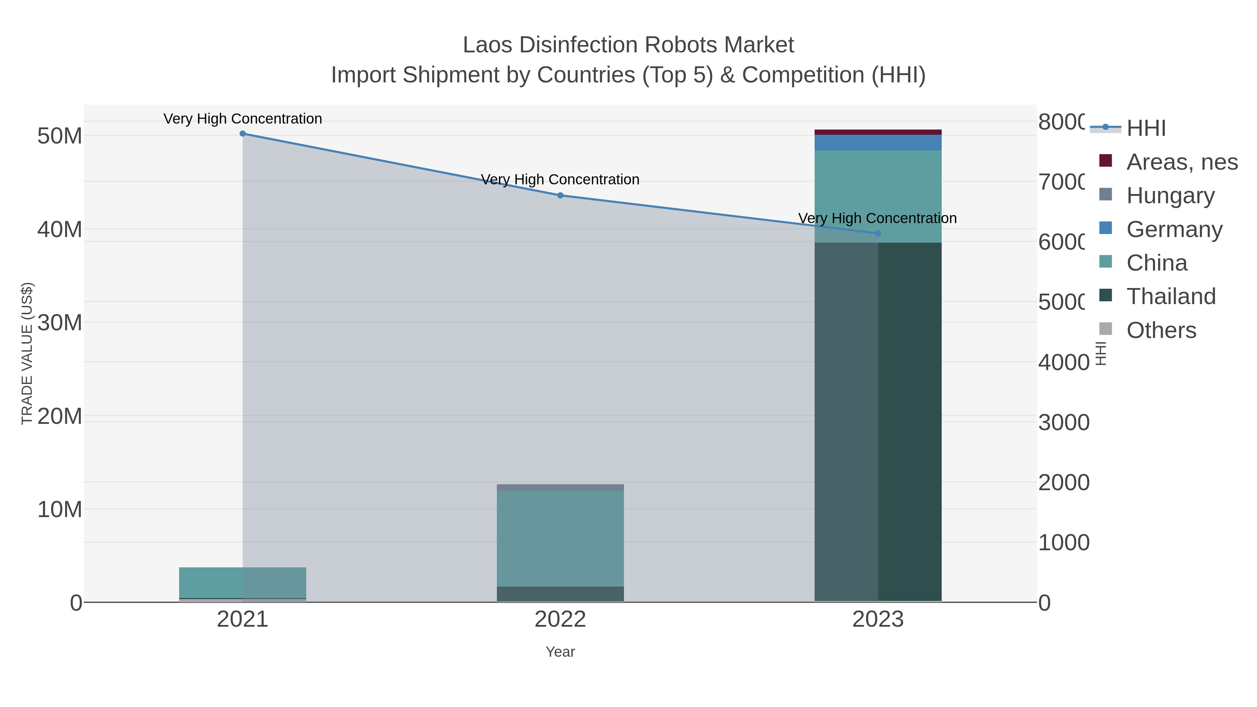Toggle the Thailand legend label
The width and height of the screenshot is (1257, 707).
pyautogui.click(x=1171, y=296)
